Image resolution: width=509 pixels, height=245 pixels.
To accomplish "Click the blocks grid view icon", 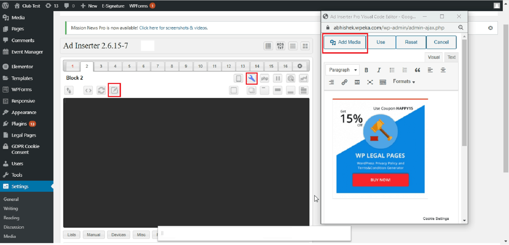I will (x=305, y=46).
